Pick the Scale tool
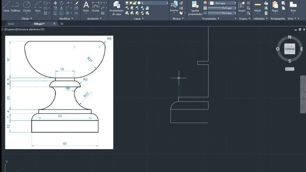 [62, 13]
